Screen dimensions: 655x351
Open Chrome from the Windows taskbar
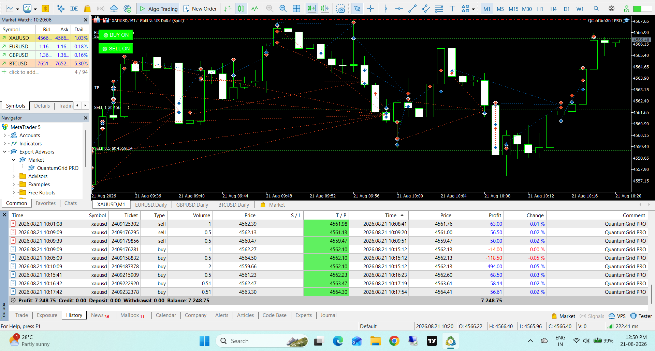(394, 341)
